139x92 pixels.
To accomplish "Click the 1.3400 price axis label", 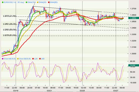I will click(x=133, y=28).
